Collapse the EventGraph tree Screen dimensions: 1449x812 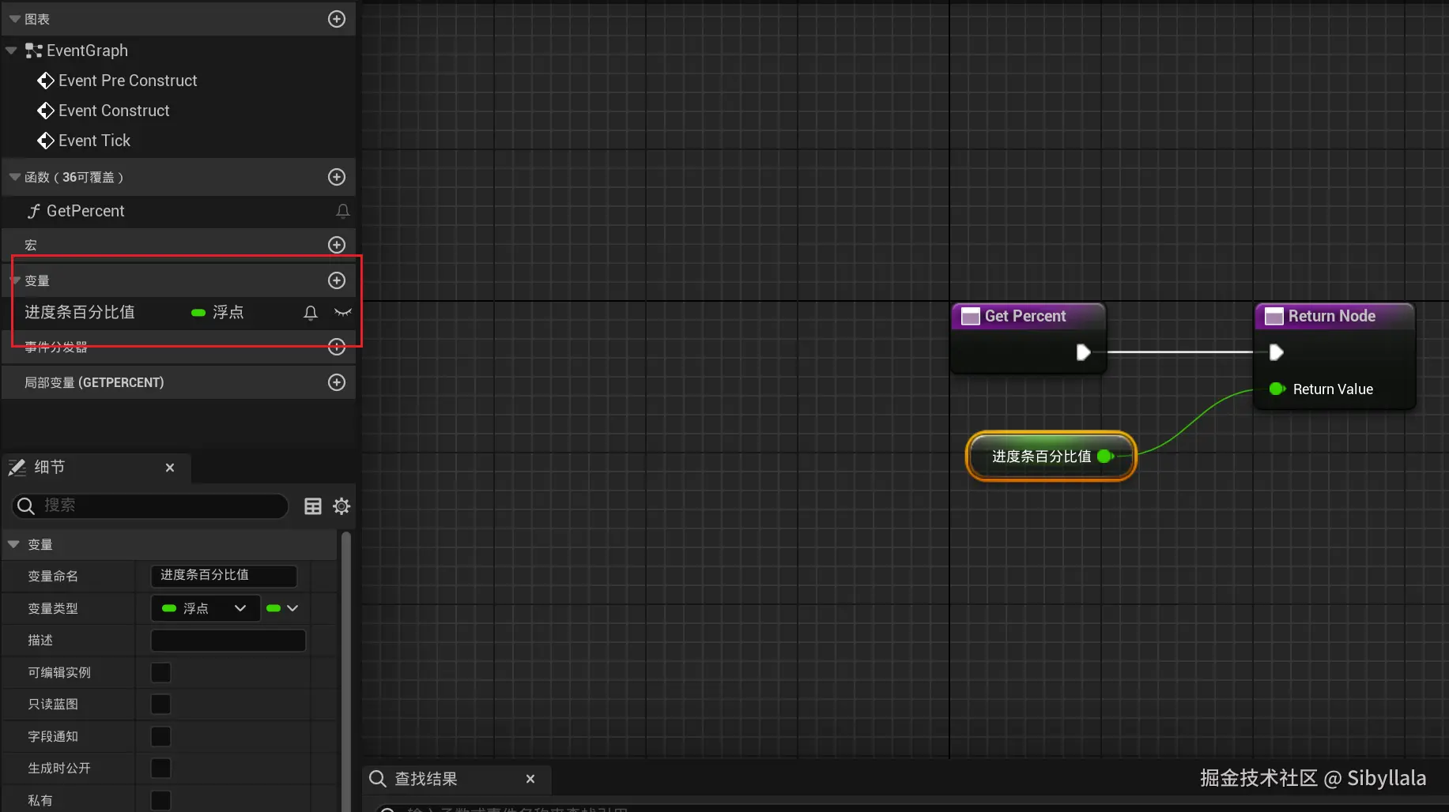(11, 51)
